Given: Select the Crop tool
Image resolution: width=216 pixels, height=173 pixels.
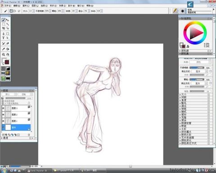Looking at the screenshot, I should click(4, 28).
